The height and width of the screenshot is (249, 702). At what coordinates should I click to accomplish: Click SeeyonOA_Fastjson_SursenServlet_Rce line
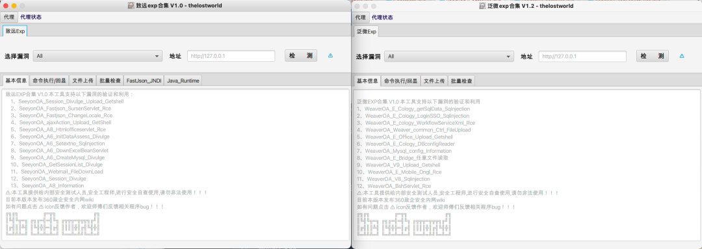(x=61, y=109)
